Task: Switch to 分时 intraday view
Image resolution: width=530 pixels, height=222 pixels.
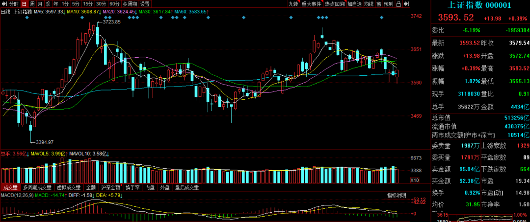Action: tap(14, 4)
